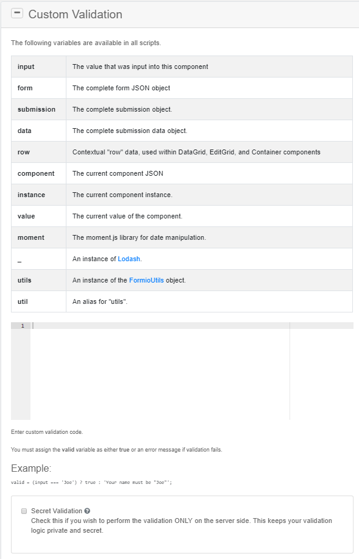Select the 'moment' variable row
Viewport: 359px width, 559px height.
coord(183,237)
